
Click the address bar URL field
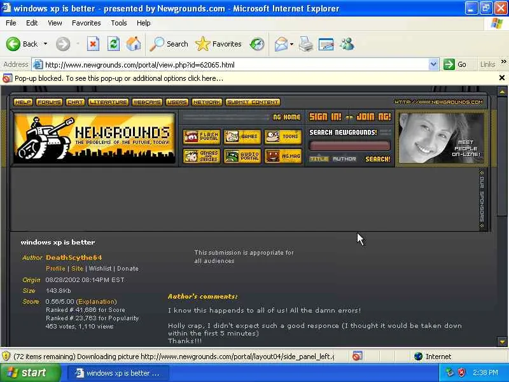click(x=235, y=65)
